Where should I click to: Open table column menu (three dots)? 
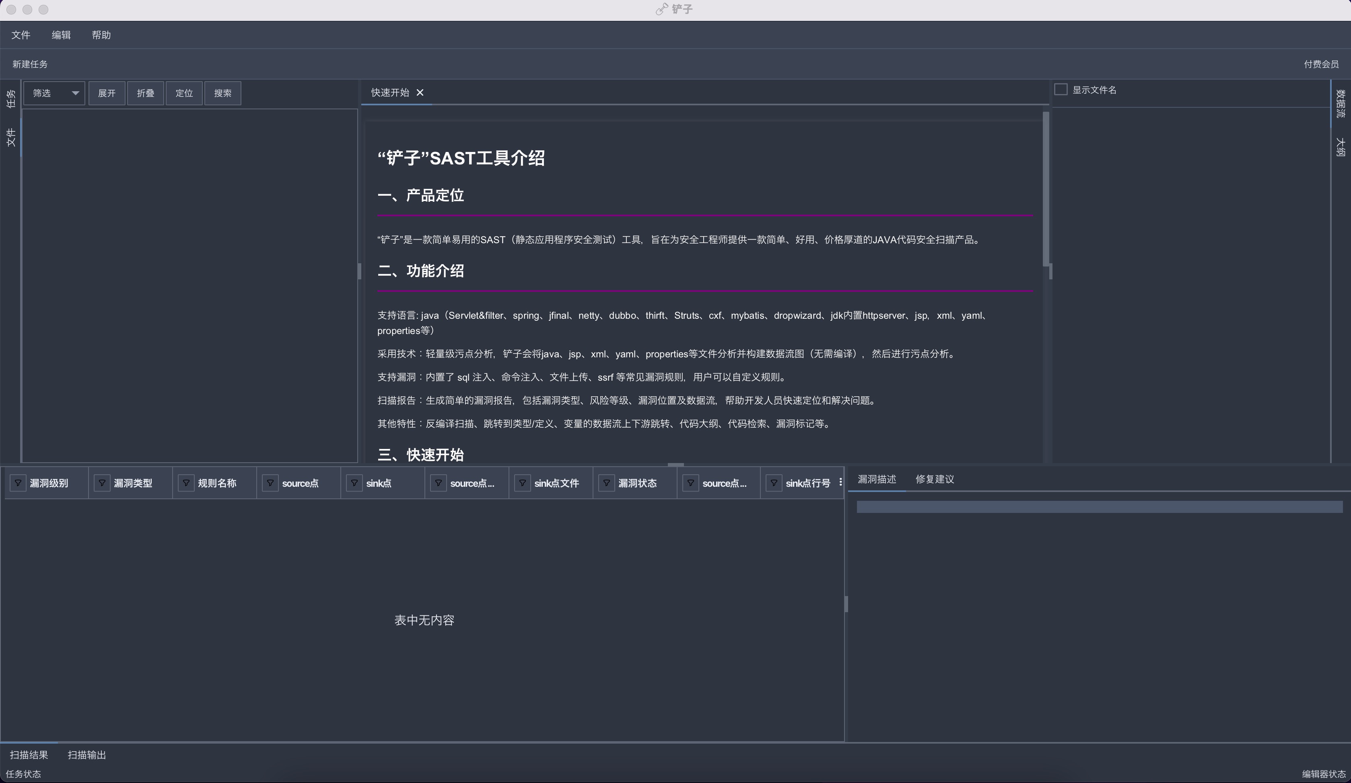coord(840,482)
